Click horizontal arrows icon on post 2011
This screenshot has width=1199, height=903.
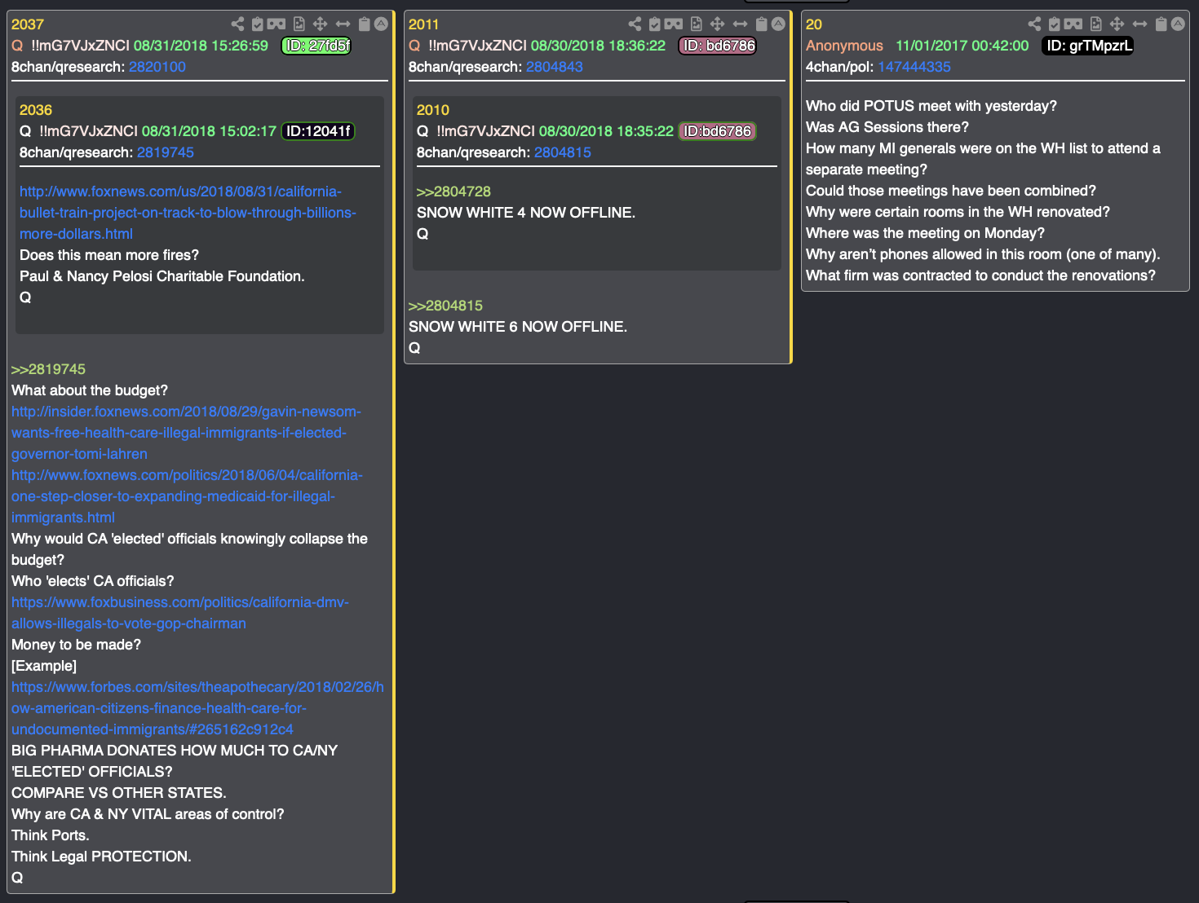pos(740,24)
